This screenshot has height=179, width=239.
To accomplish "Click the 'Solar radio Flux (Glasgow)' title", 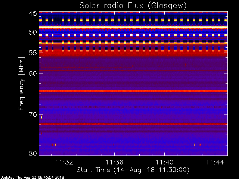I will click(133, 6).
